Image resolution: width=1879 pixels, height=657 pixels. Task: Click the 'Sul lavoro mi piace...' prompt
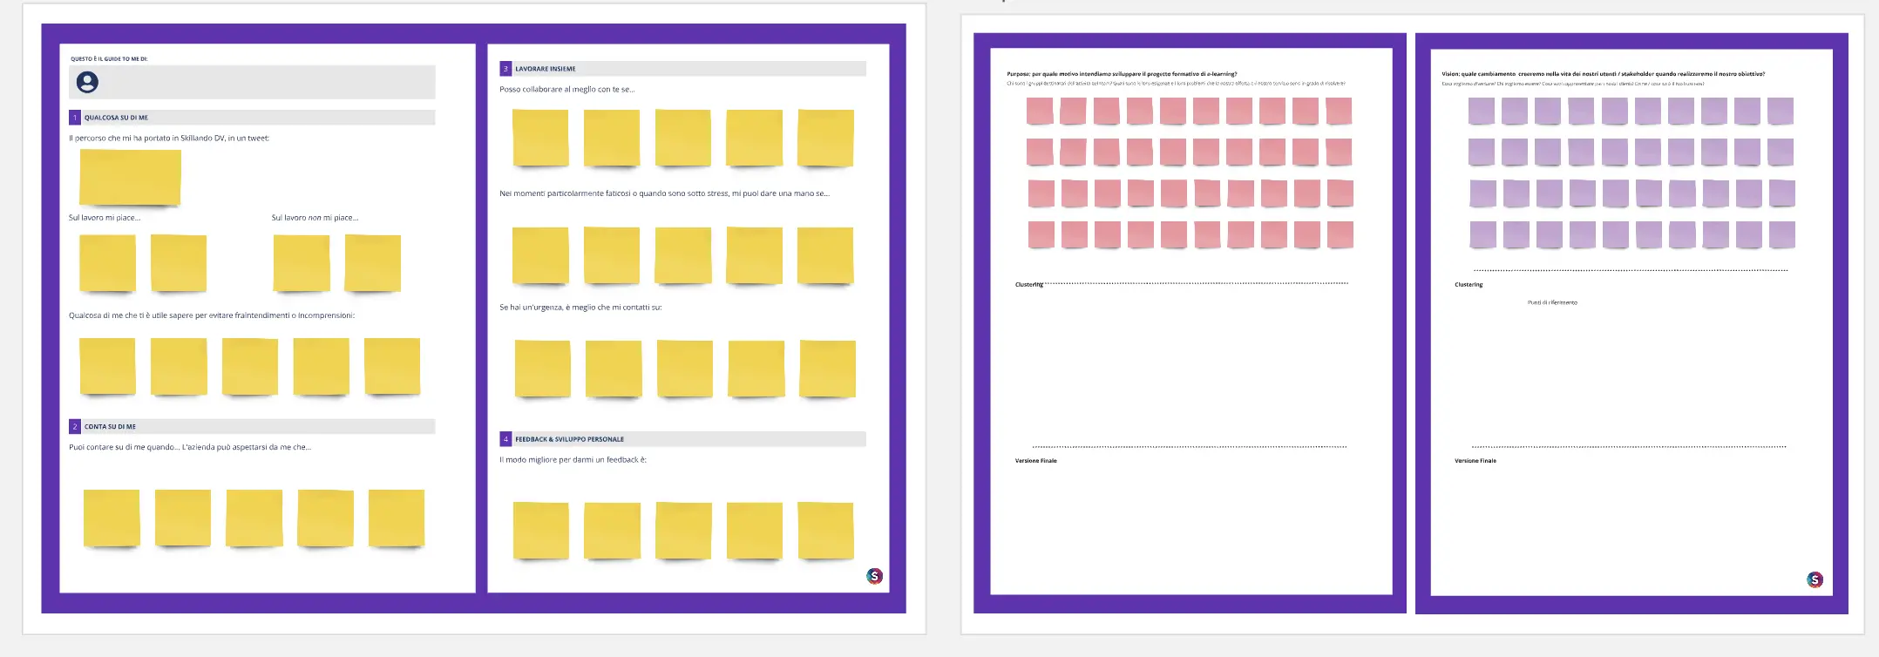(105, 218)
